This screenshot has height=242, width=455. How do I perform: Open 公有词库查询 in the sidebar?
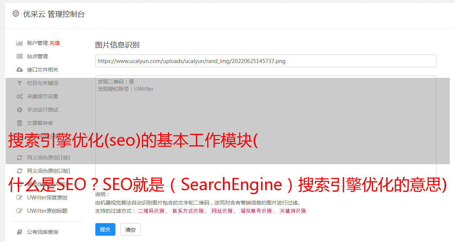43,232
